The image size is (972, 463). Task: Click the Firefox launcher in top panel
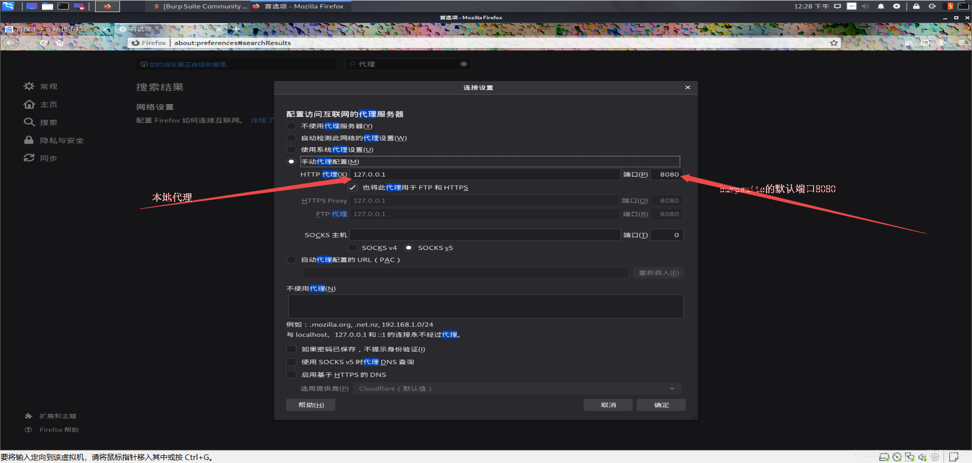click(107, 6)
